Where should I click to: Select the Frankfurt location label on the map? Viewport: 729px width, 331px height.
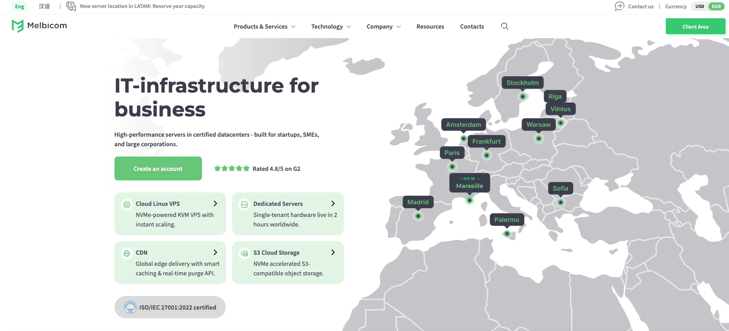click(487, 141)
